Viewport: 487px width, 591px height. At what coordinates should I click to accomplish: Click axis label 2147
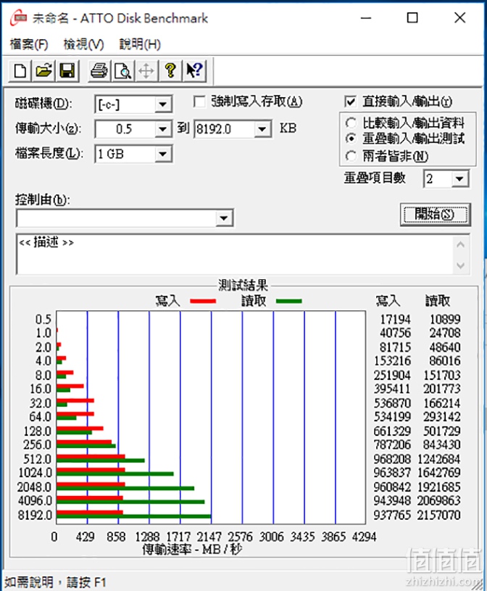(x=209, y=537)
